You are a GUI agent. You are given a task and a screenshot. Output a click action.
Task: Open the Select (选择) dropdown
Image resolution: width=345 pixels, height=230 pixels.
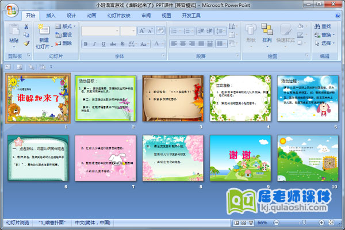[325, 43]
